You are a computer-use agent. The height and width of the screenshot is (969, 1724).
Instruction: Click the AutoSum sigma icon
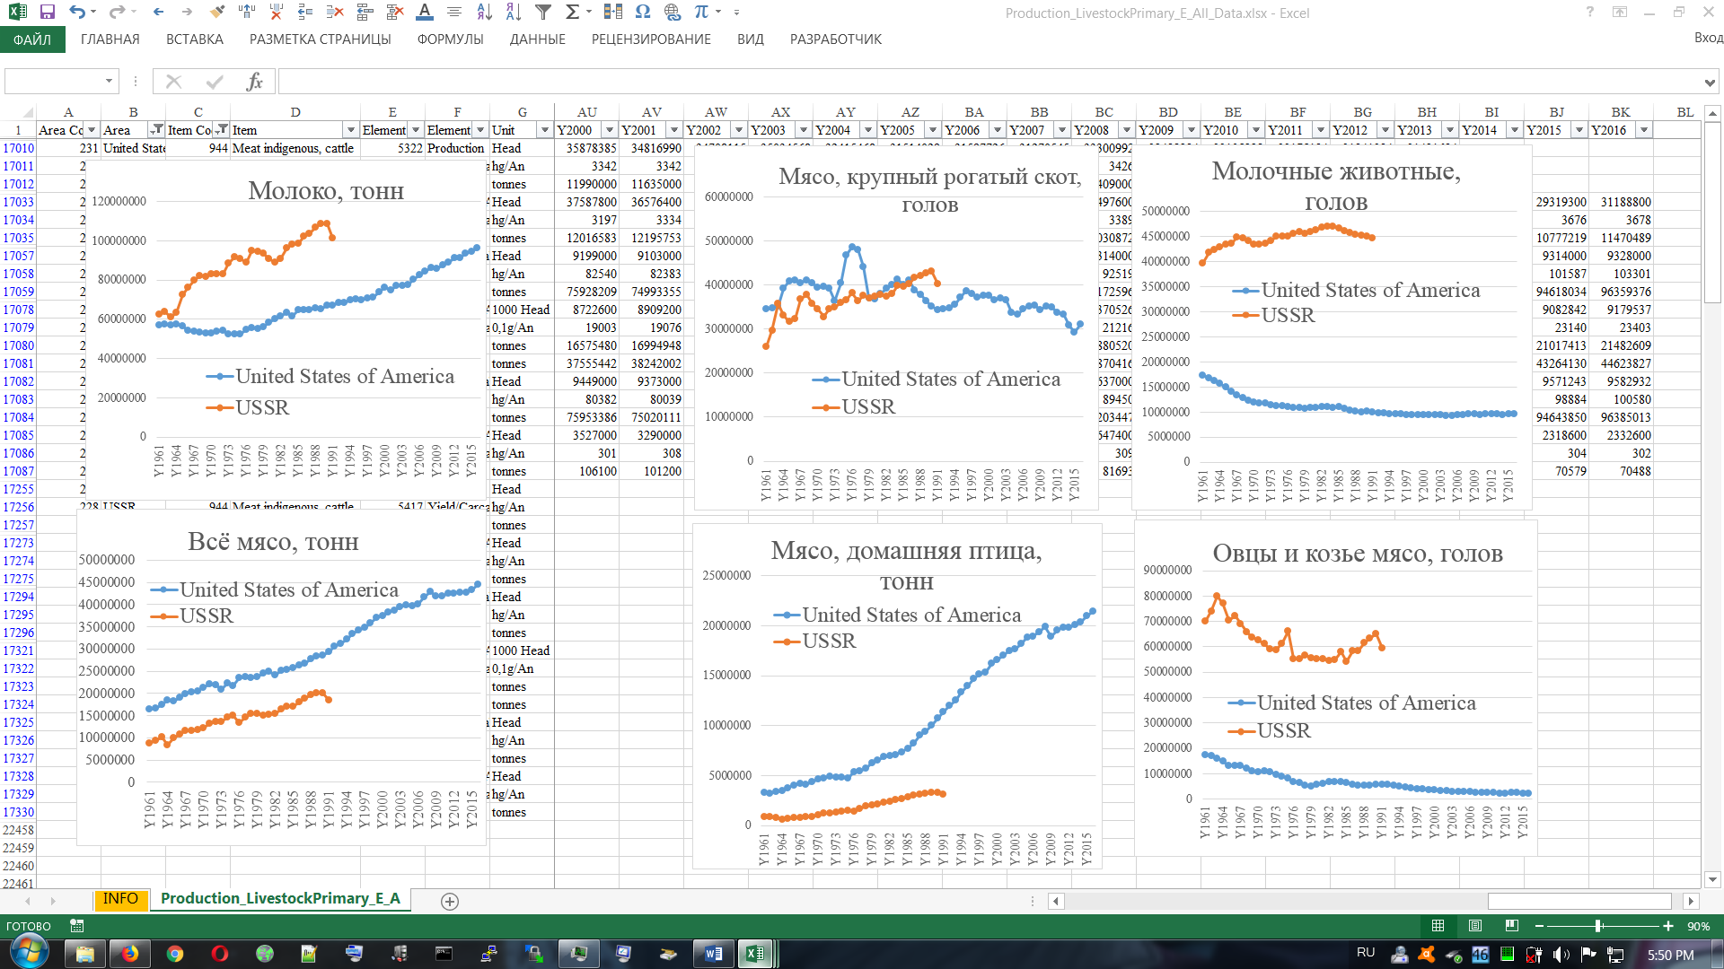pos(572,13)
